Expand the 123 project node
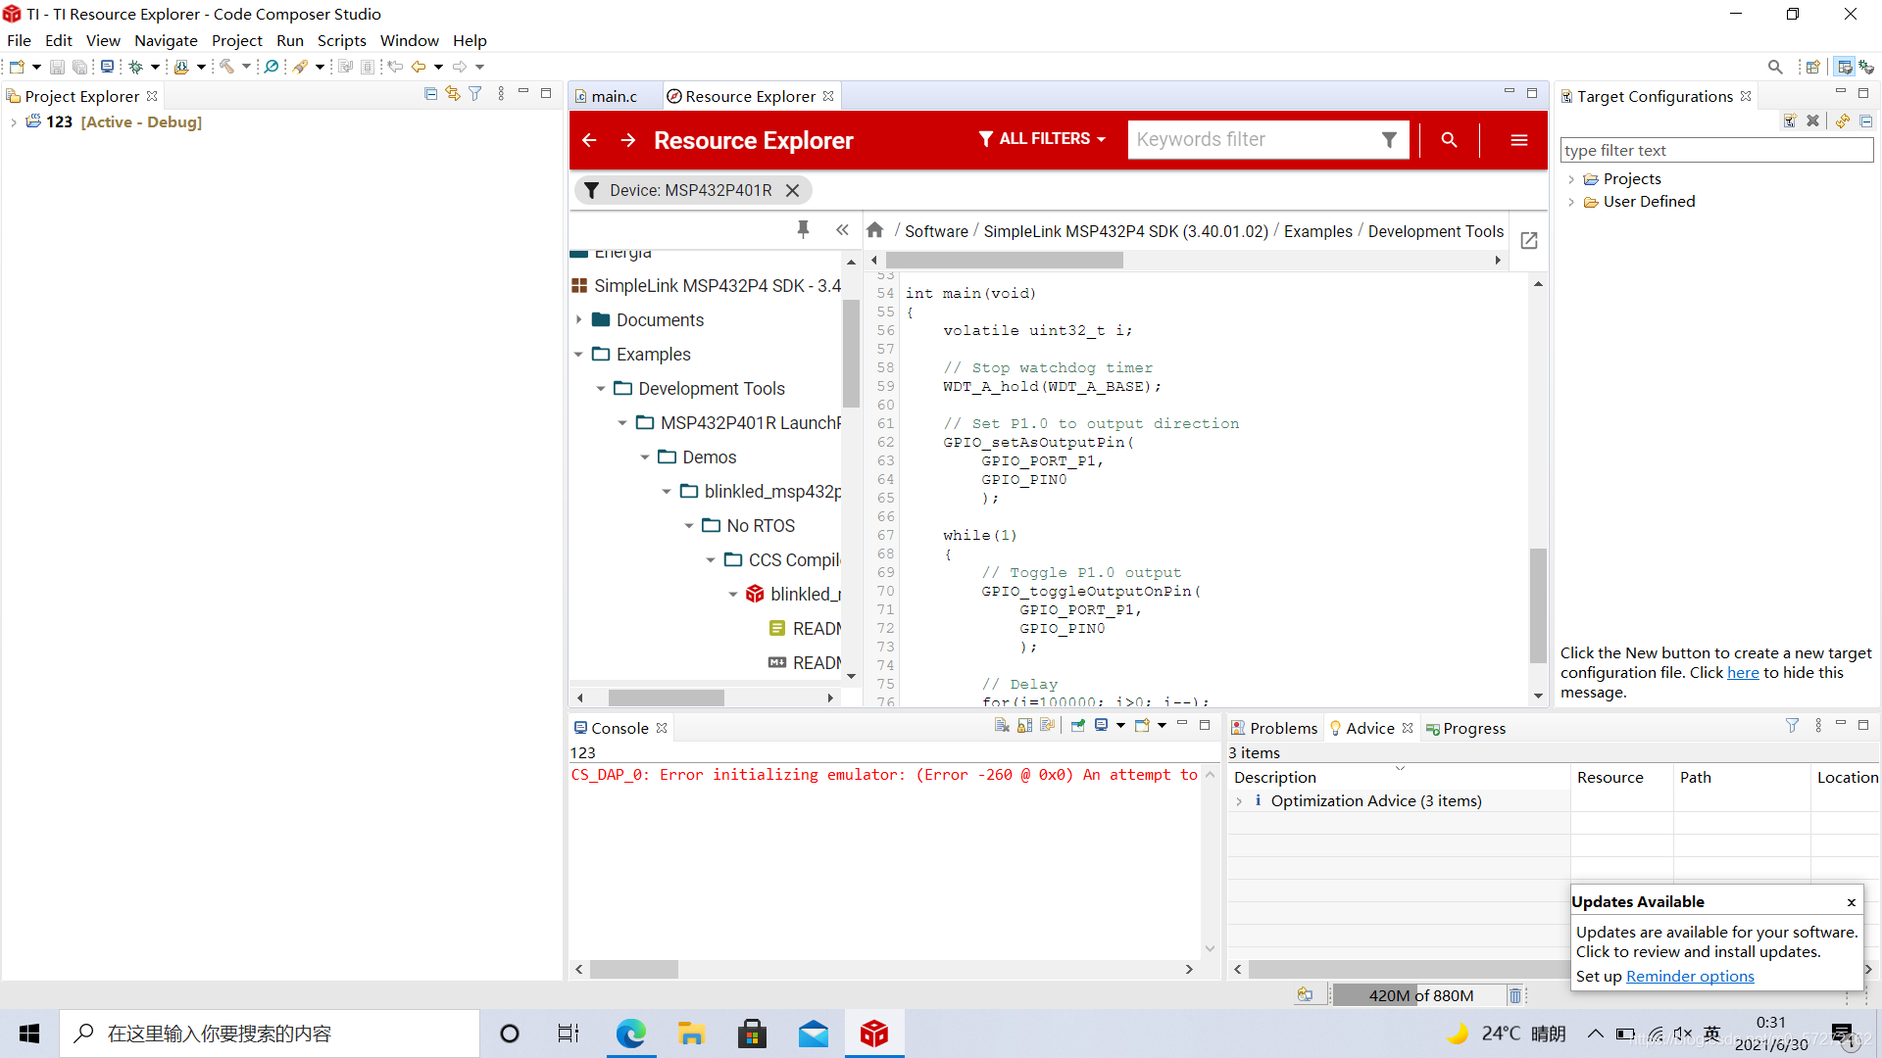 (x=13, y=122)
